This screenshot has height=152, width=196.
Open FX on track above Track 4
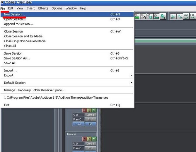[90, 124]
